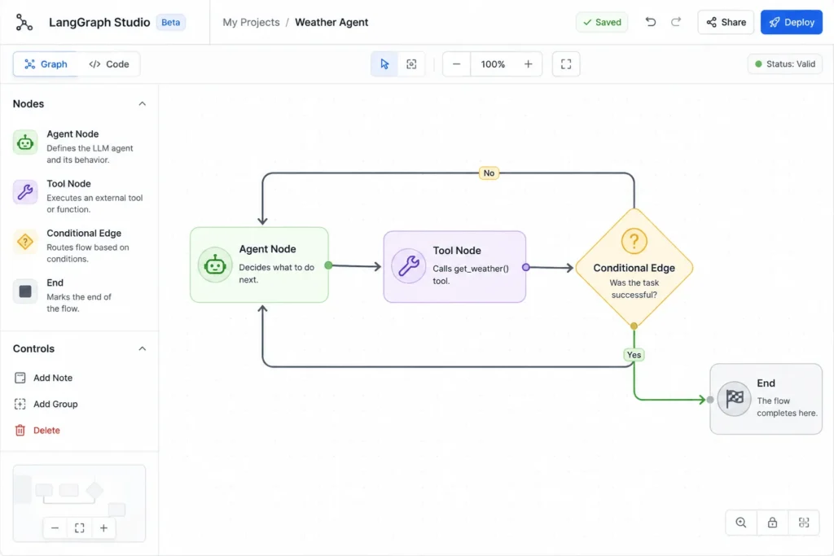Activate the focus selection tool
834x556 pixels.
411,63
